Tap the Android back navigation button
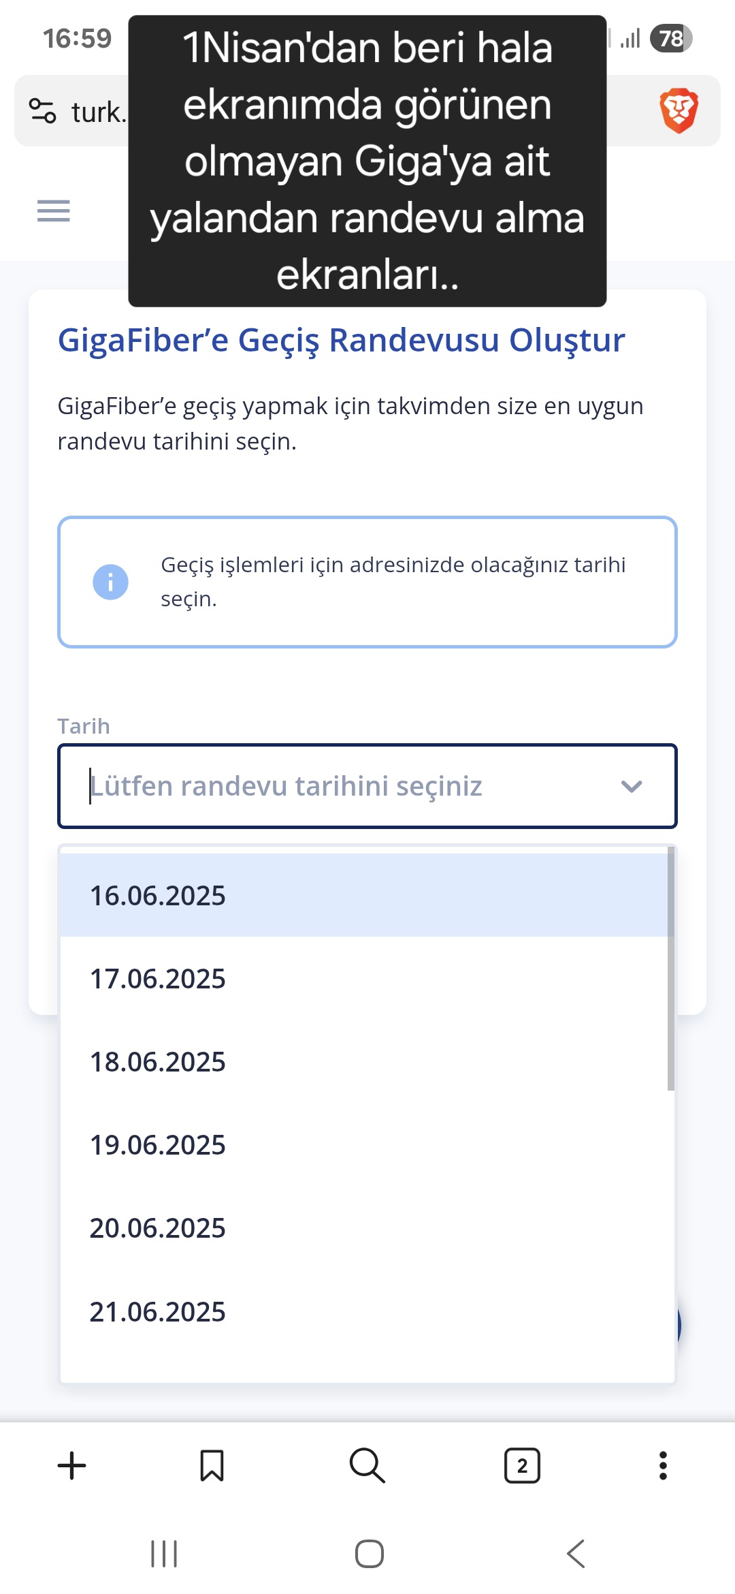 [x=576, y=1554]
